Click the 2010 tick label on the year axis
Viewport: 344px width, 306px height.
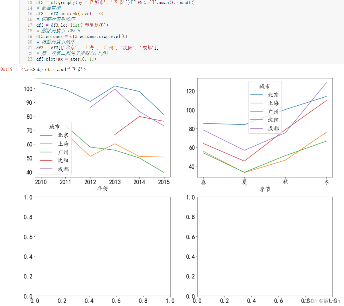click(41, 182)
